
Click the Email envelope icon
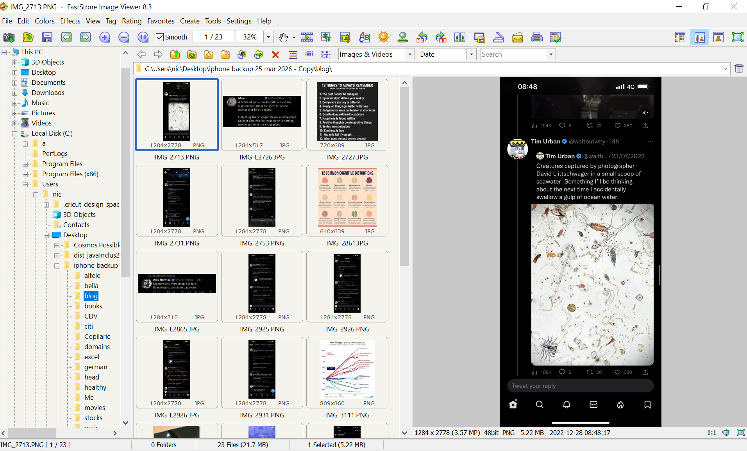pos(518,37)
